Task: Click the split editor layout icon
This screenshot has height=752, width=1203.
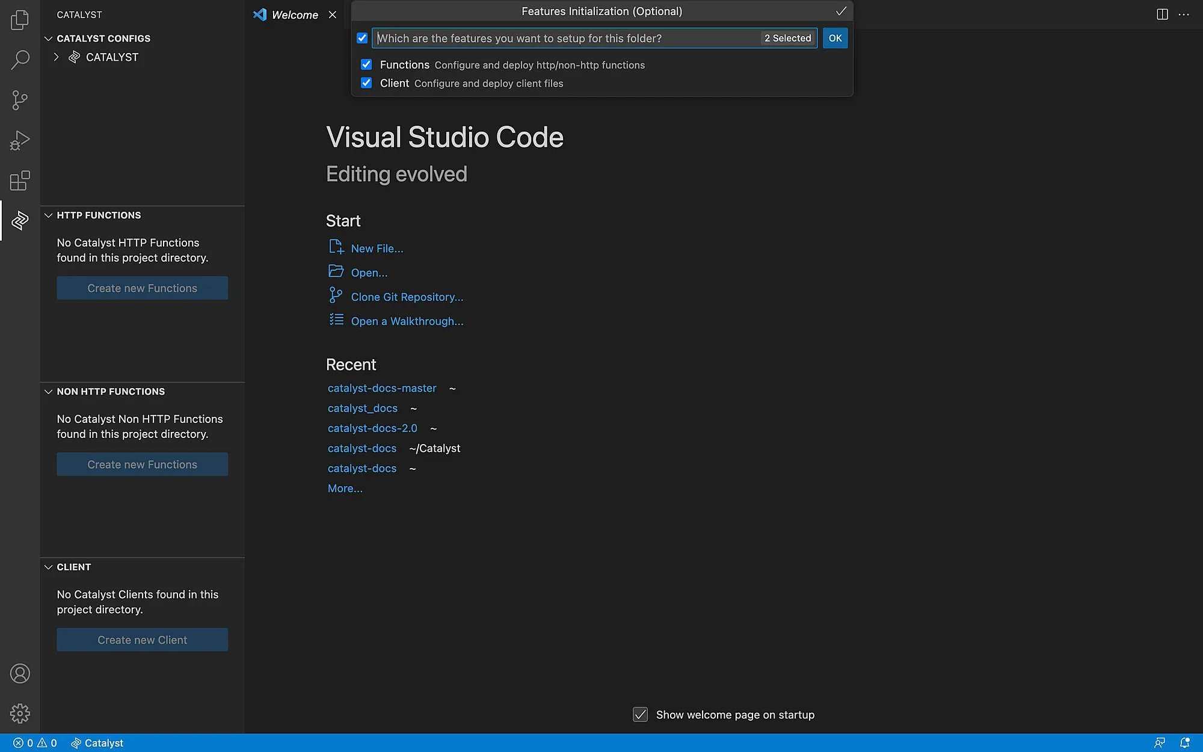Action: pyautogui.click(x=1162, y=14)
